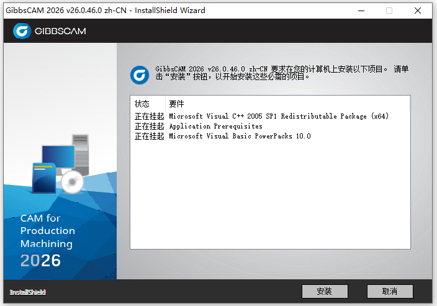Minimize the InstallShield Wizard window

(x=361, y=11)
